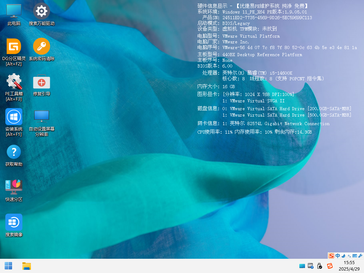
Task: Open Sogou soft keyboard icon
Action: coord(355,256)
